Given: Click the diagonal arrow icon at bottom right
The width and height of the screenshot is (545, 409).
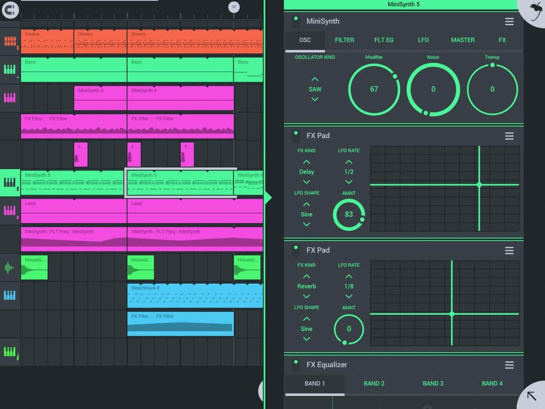Looking at the screenshot, I should coord(532,395).
